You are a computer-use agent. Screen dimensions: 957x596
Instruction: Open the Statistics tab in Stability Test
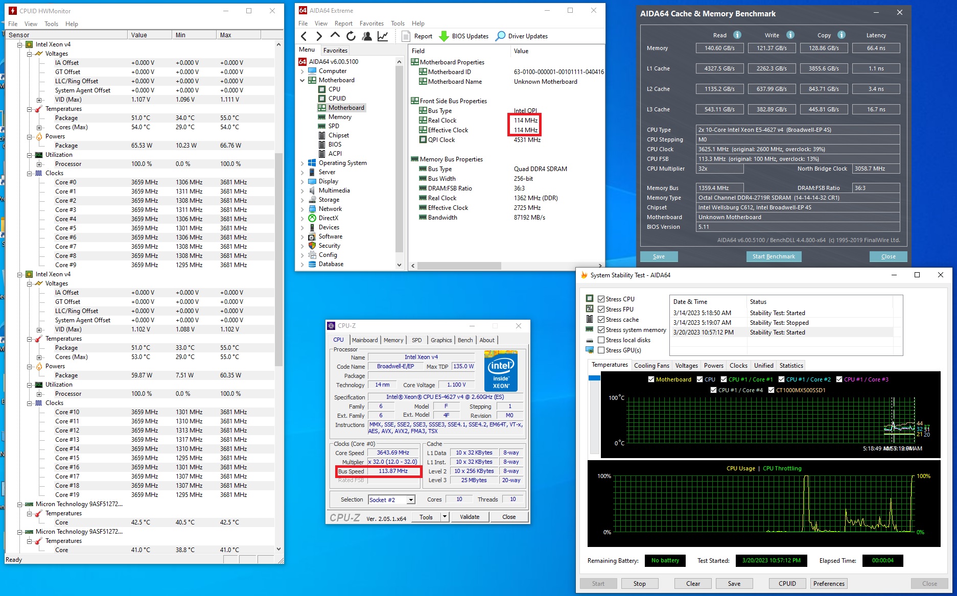point(791,366)
